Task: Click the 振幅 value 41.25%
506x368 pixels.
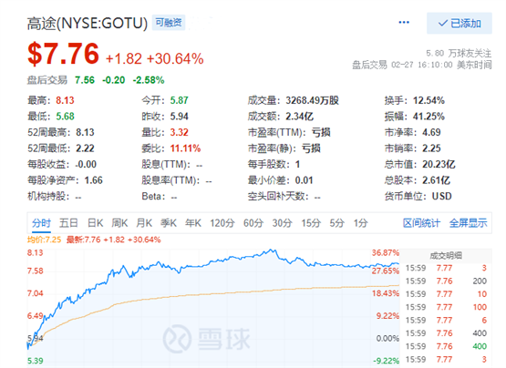Action: pyautogui.click(x=429, y=116)
